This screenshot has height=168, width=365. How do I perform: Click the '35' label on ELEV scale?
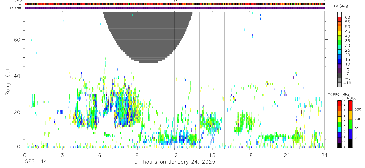(x=347, y=41)
